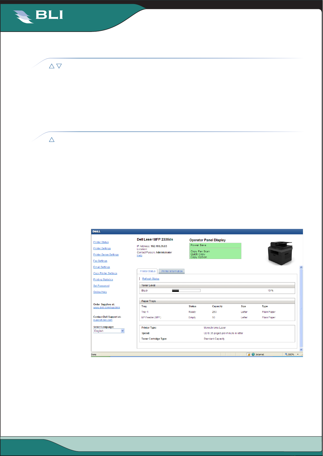Open the Fax Settings page
The height and width of the screenshot is (456, 323).
(100, 261)
